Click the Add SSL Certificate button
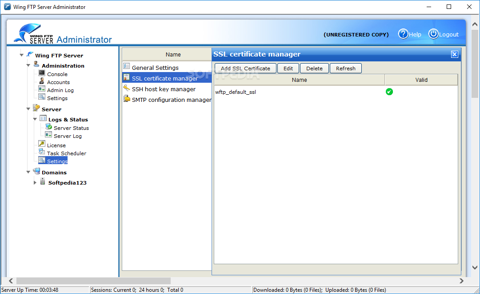Screen dimensions: 480x294 pos(245,68)
